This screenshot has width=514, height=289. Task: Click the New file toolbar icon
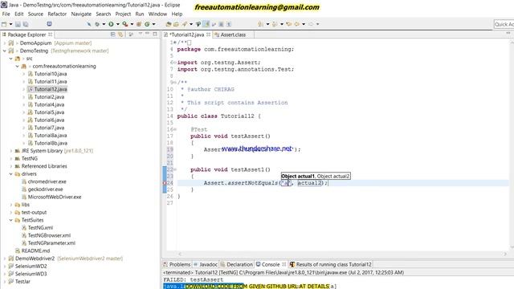tap(4, 24)
